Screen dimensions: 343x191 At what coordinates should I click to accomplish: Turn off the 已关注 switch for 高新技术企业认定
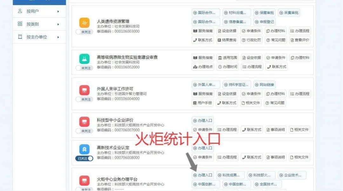84,158
